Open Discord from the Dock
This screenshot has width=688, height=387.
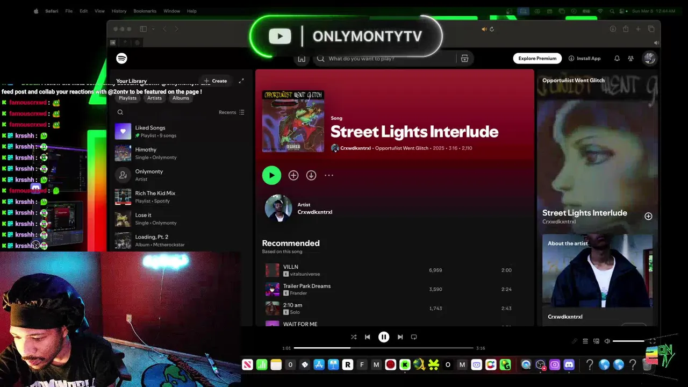tap(569, 365)
